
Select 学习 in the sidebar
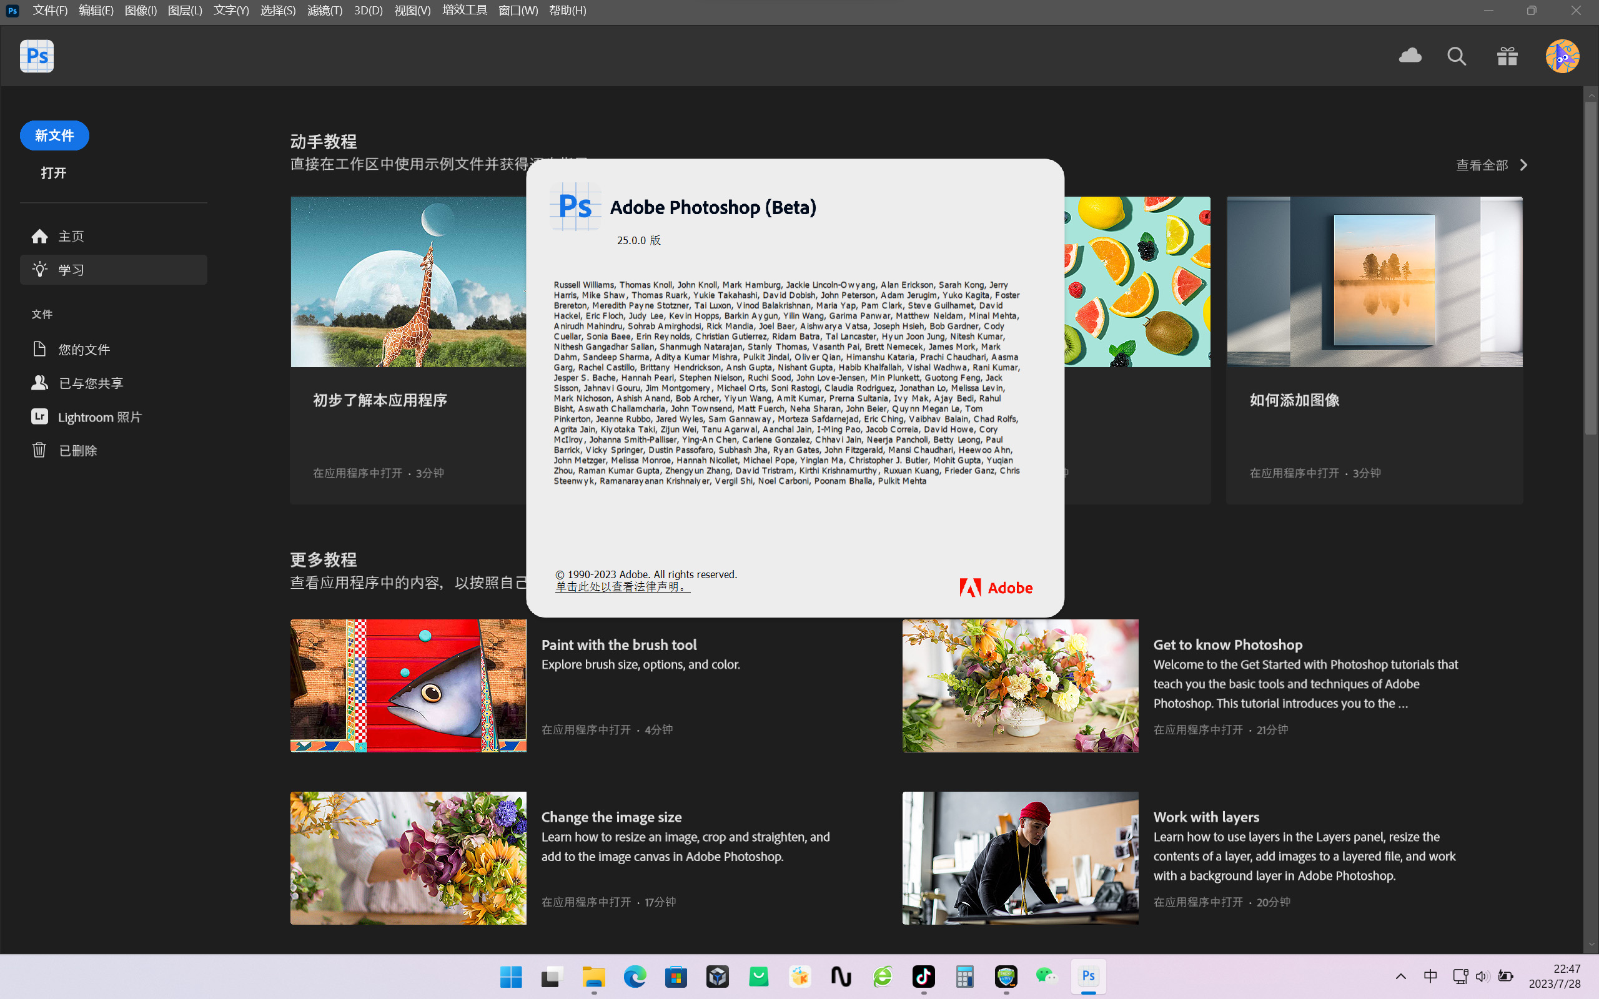pyautogui.click(x=114, y=270)
